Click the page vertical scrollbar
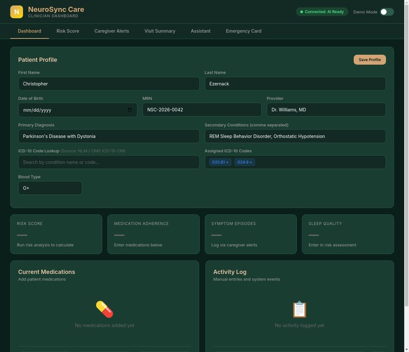Screen dimensions: 409x352 (x=407, y=154)
